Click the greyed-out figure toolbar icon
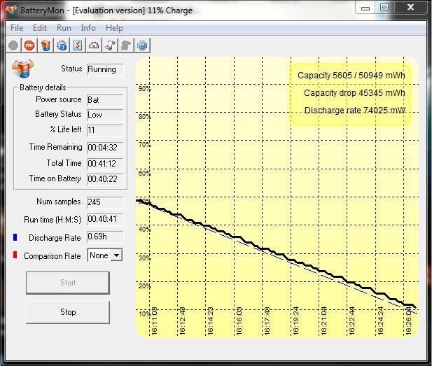Viewport: 432px width, 366px height. tap(126, 45)
